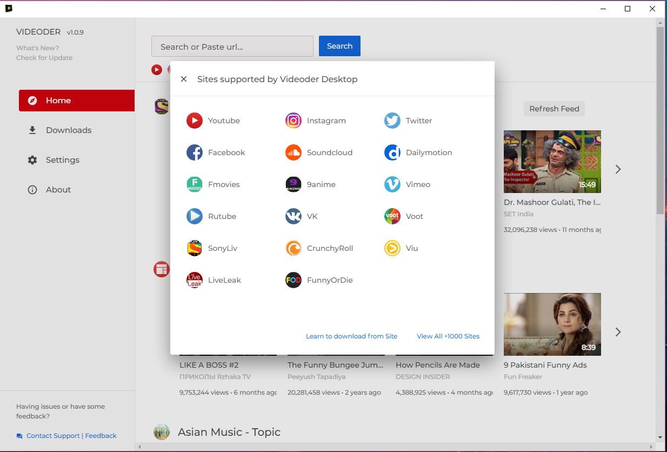Open Learn to download from Site
This screenshot has width=667, height=452.
click(351, 336)
